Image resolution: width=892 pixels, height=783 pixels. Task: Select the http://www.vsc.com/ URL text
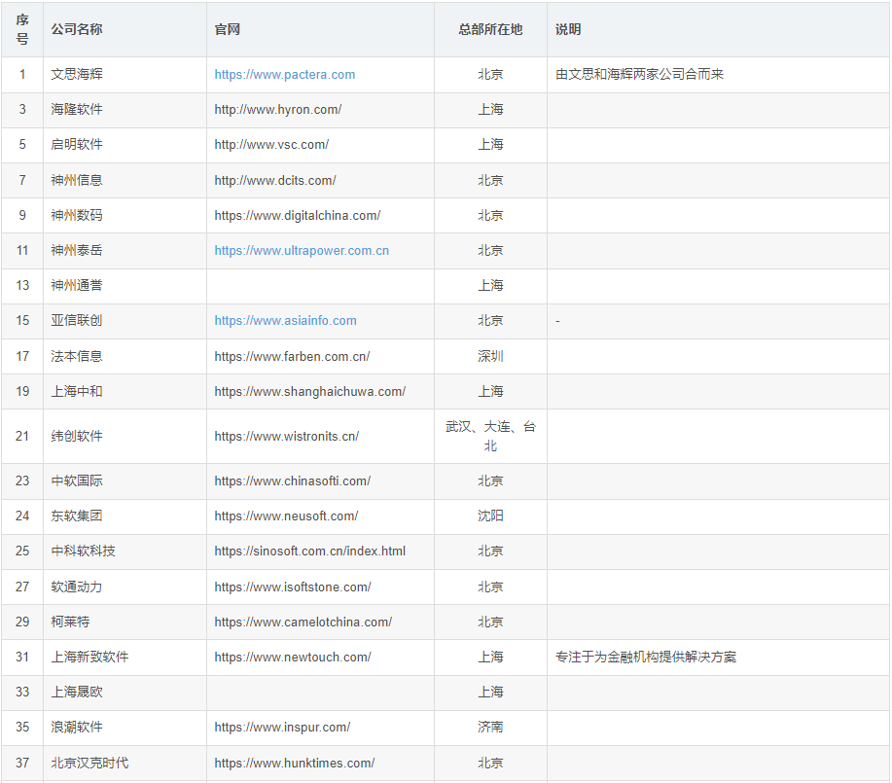click(x=271, y=145)
